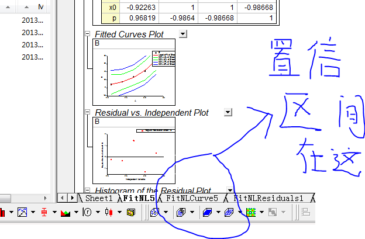Collapse Residual vs. Independent Plot section
Screen dimensions: 365x239
(88, 112)
